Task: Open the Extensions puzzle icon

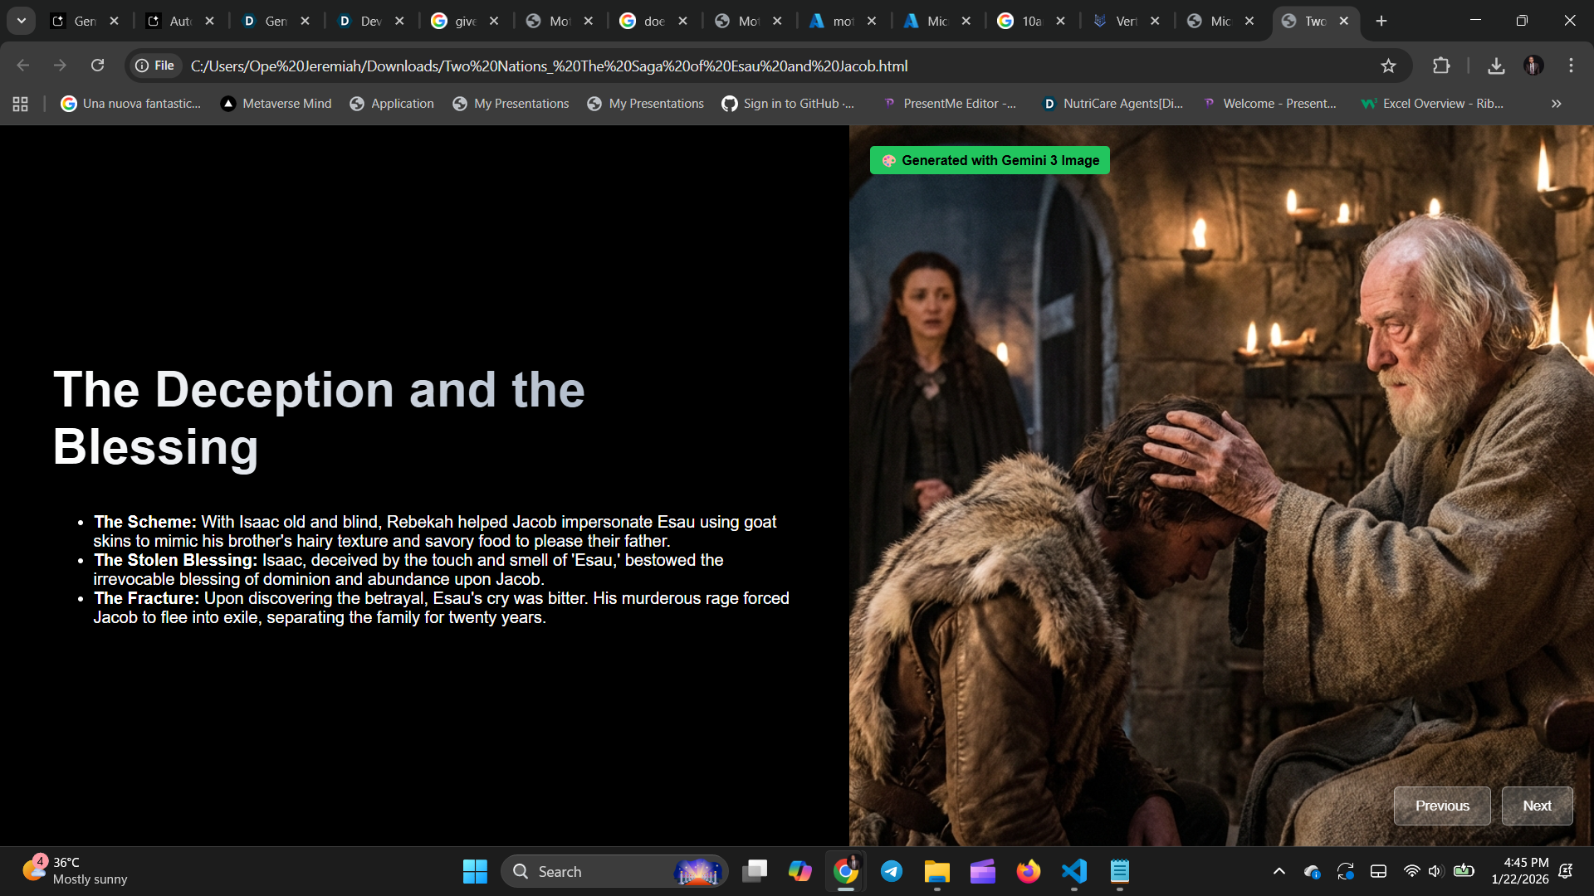Action: coord(1441,66)
